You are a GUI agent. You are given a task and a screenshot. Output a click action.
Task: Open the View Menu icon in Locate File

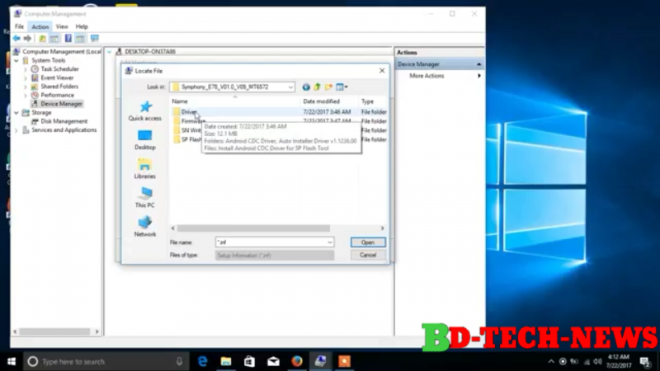point(342,87)
